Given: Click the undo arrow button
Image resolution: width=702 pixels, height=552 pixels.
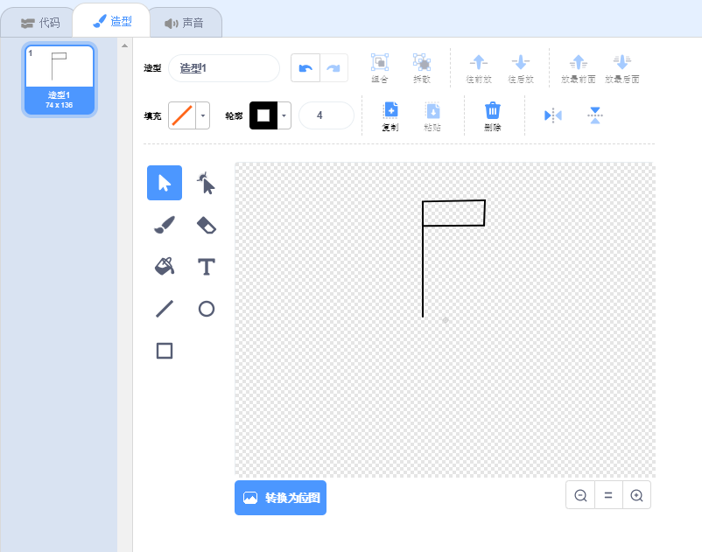Looking at the screenshot, I should click(x=305, y=68).
